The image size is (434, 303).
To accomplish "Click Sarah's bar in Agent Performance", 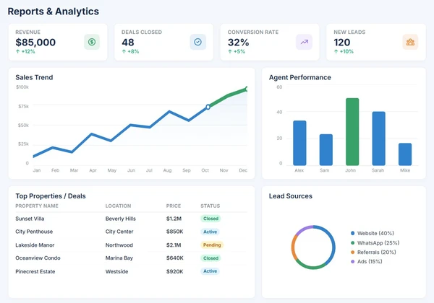I will pyautogui.click(x=378, y=139).
